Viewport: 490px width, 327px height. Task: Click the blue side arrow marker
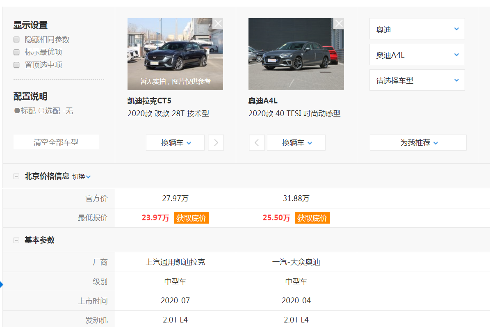point(1,284)
